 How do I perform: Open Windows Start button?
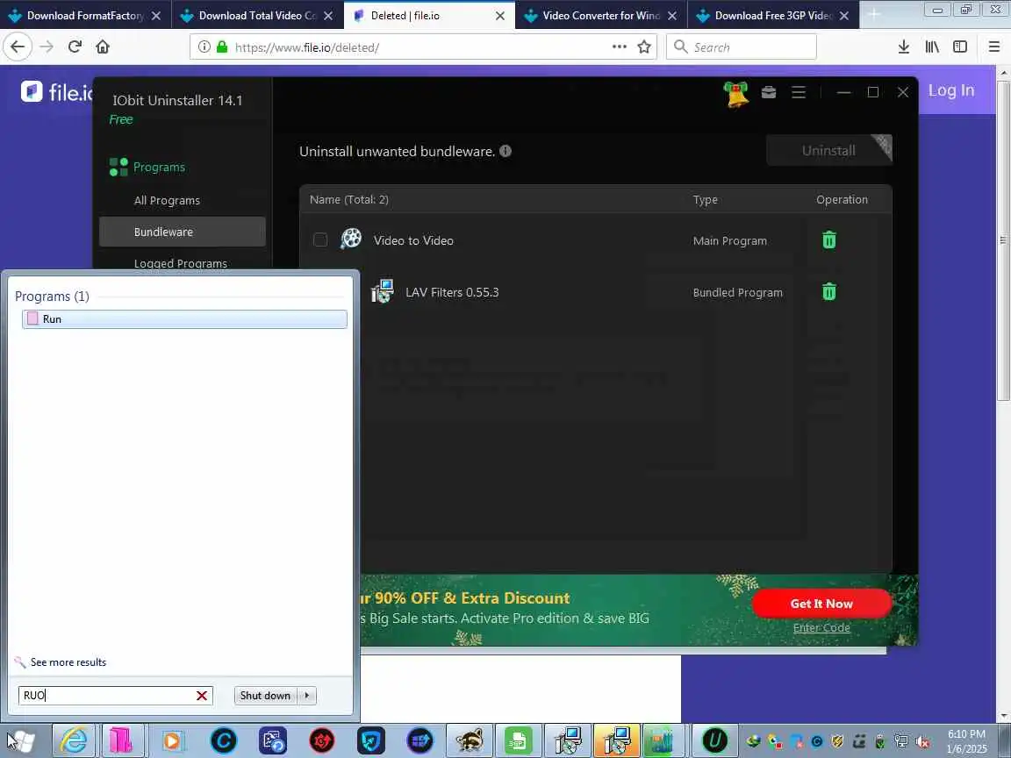tap(21, 740)
